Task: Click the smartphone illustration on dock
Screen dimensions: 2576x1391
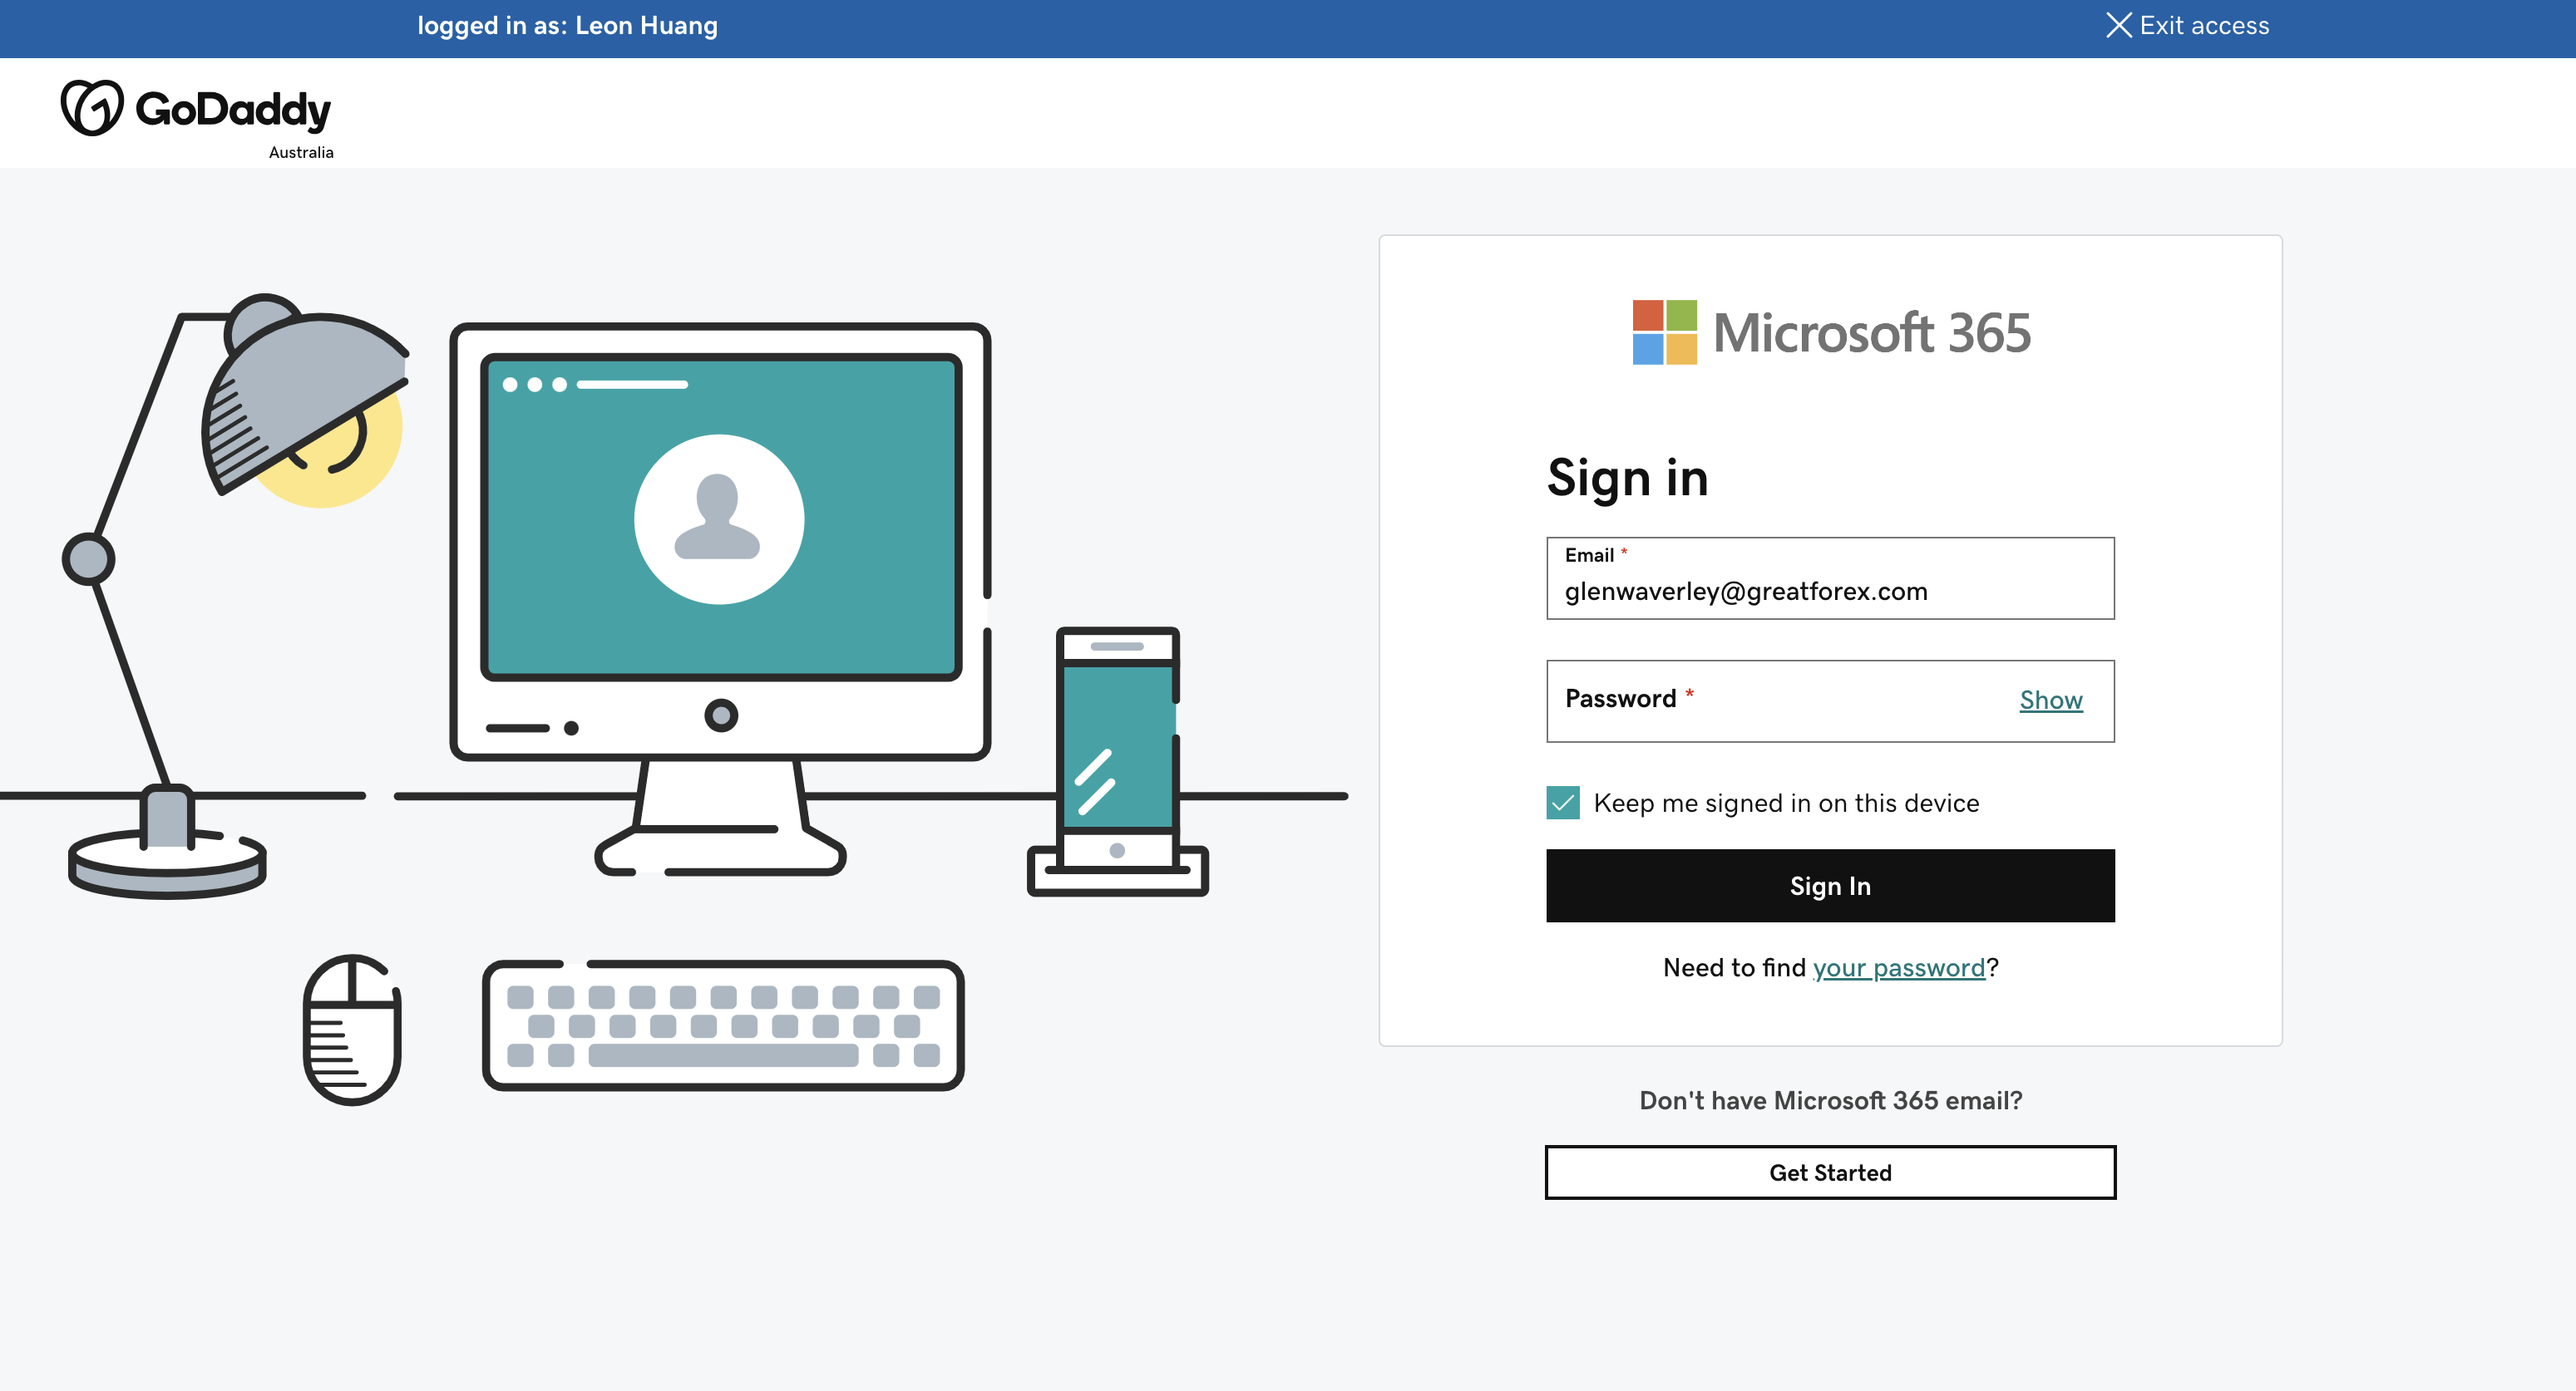Action: [1117, 748]
